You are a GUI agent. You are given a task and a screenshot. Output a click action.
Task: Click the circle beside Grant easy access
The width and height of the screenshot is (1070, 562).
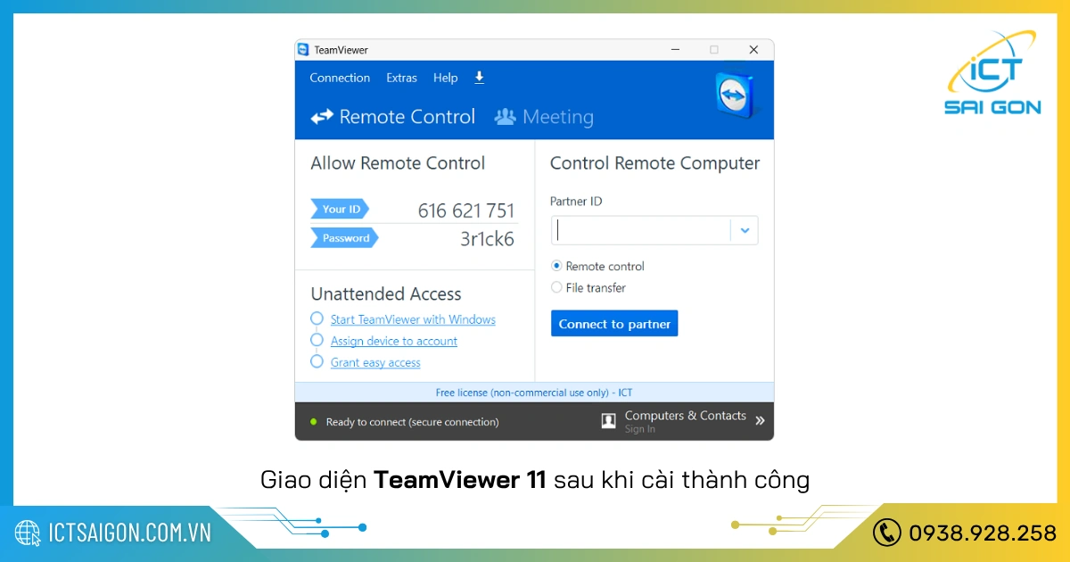coord(317,361)
